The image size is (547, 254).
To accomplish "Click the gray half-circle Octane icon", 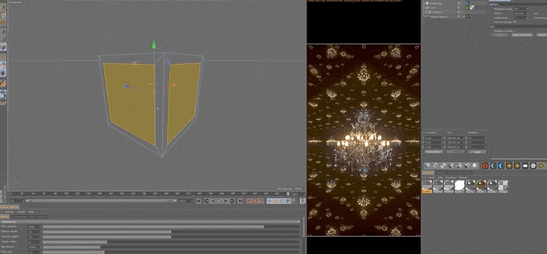I will point(493,165).
